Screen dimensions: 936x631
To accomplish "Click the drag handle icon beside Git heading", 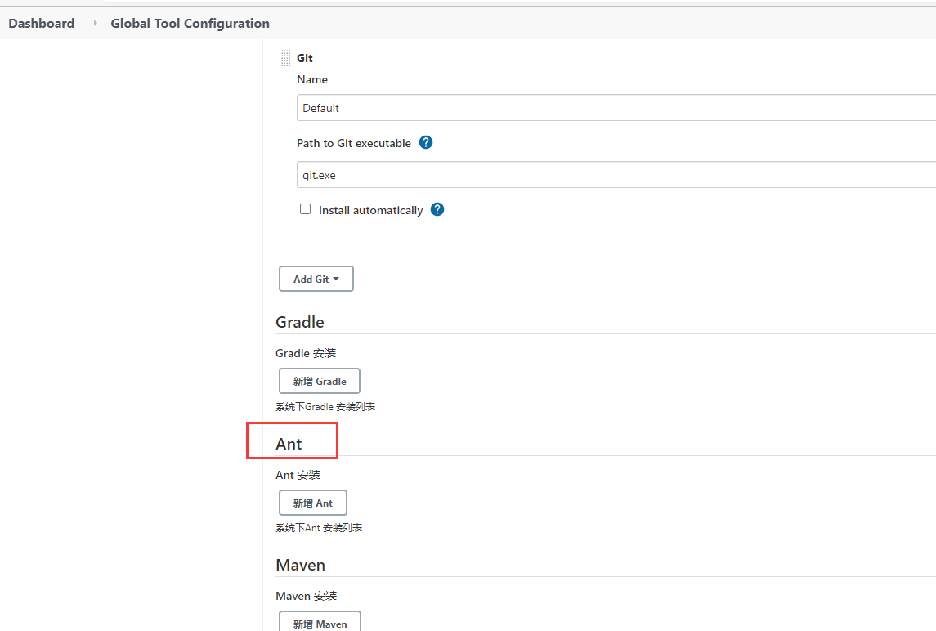I will (284, 57).
